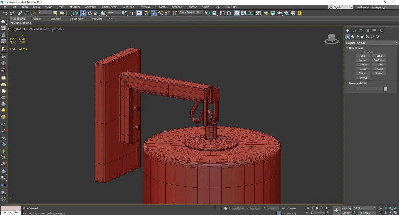Viewport: 399px width, 215px height.
Task: Go to the start frame
Action: coord(308,208)
